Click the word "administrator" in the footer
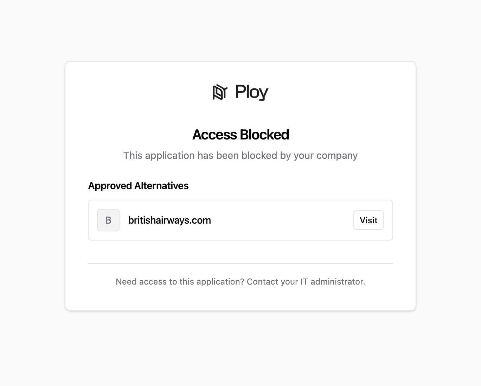This screenshot has width=481, height=386. tap(337, 282)
